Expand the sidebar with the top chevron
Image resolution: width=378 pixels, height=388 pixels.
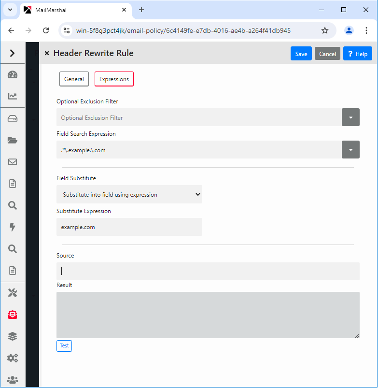(13, 53)
